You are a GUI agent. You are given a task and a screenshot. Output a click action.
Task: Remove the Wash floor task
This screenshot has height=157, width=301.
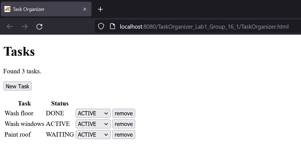pos(124,113)
